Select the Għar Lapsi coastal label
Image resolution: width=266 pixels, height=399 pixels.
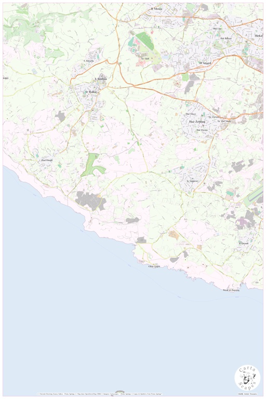point(154,267)
